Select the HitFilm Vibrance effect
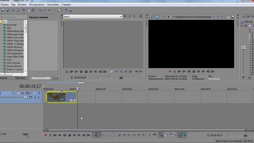The image size is (254, 143). [14, 47]
